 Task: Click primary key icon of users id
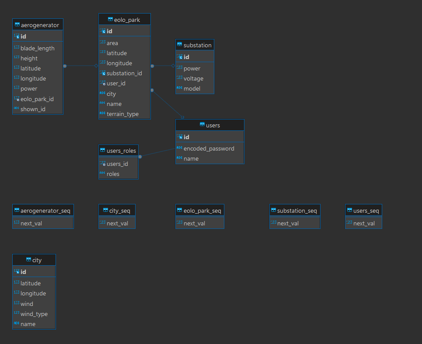(179, 137)
